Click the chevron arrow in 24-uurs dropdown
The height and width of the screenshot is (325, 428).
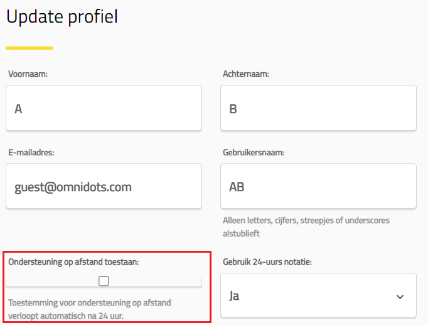400,297
